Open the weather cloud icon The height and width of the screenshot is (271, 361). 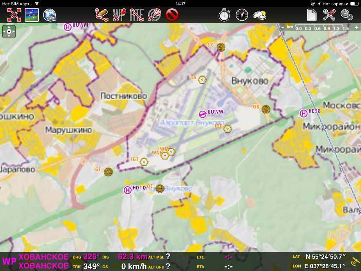260,15
